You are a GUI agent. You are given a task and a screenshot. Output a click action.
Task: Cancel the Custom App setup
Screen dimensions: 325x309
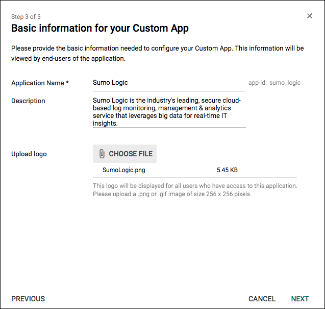(x=262, y=299)
